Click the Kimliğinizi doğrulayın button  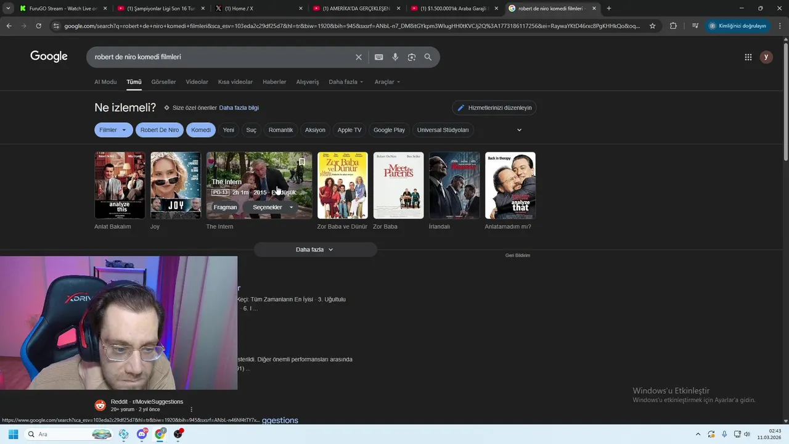point(737,26)
